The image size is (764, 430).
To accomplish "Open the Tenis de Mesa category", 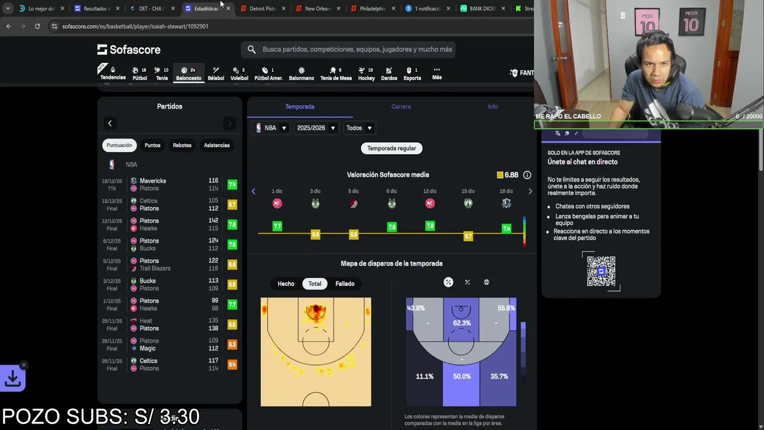I will pos(336,73).
